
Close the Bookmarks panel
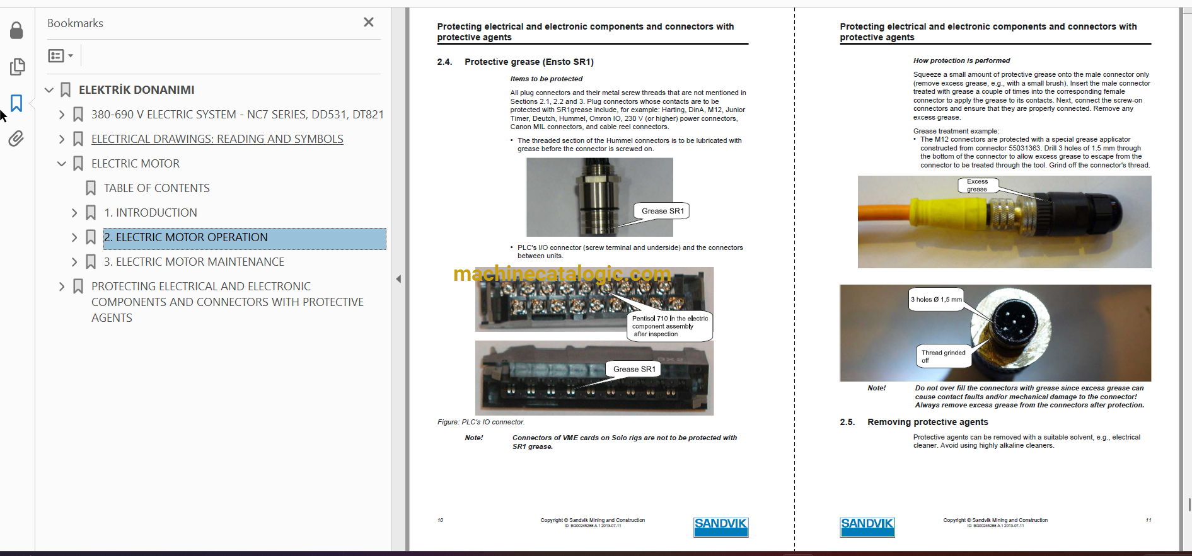pyautogui.click(x=369, y=22)
